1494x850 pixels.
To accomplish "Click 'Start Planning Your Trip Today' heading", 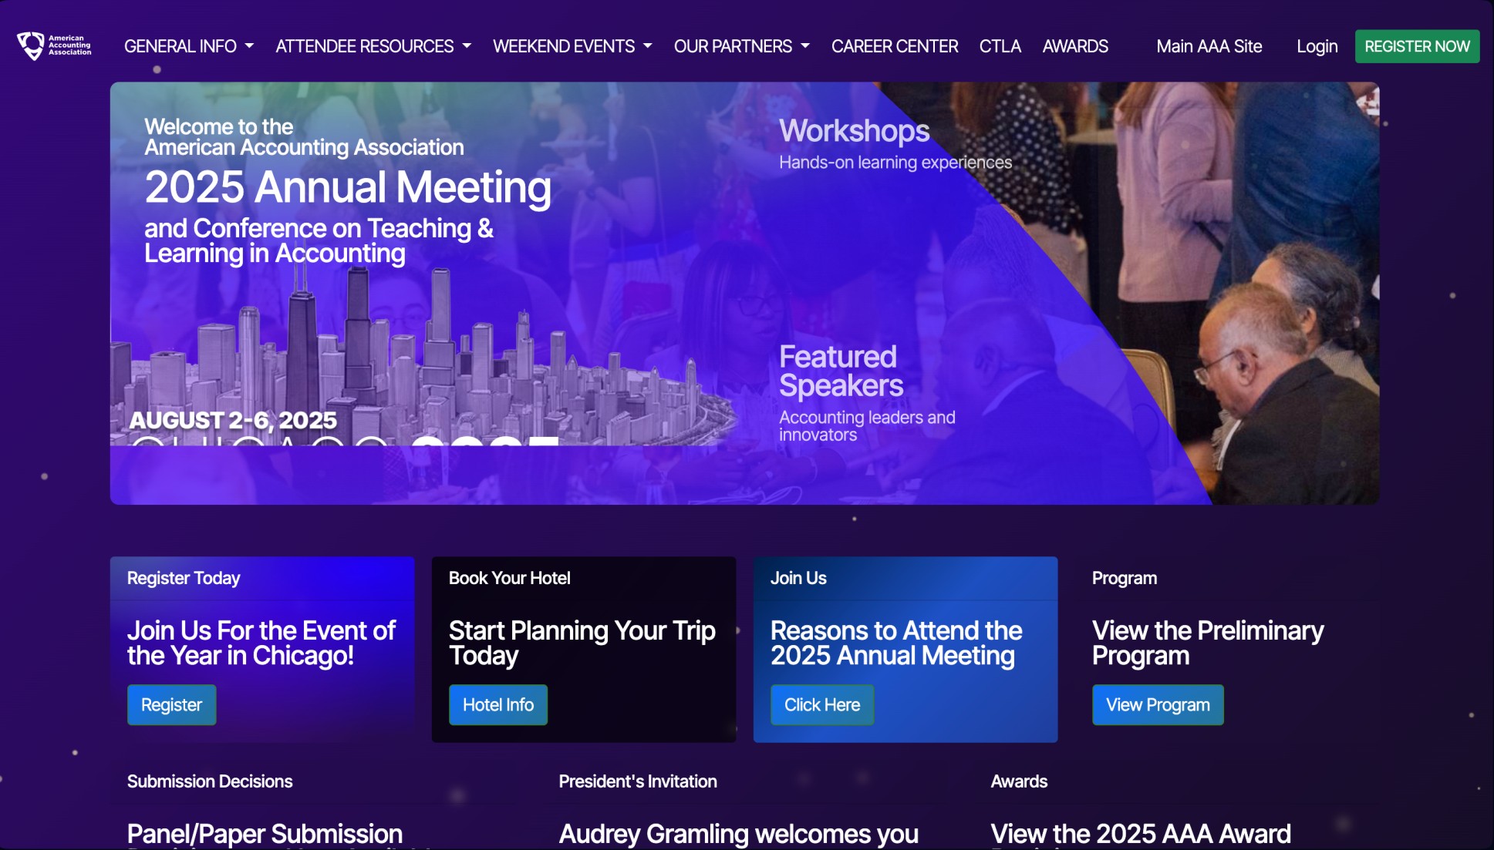I will (x=582, y=643).
